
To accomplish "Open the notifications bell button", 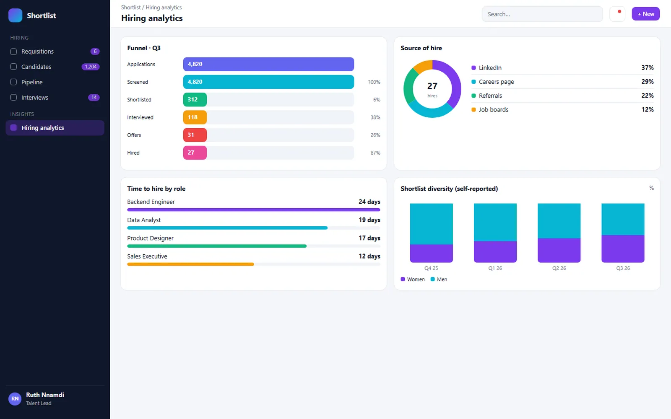I will coord(617,14).
